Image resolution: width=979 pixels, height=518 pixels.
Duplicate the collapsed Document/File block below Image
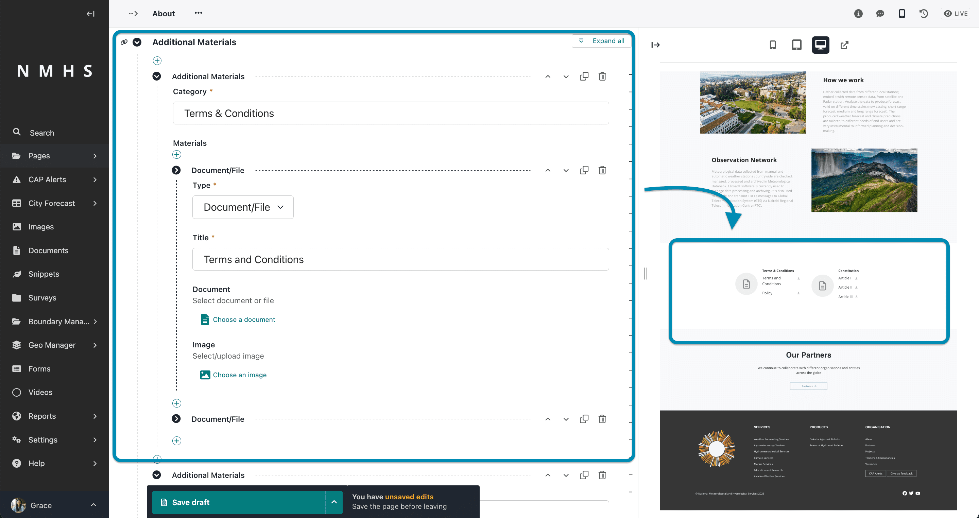[x=584, y=419]
